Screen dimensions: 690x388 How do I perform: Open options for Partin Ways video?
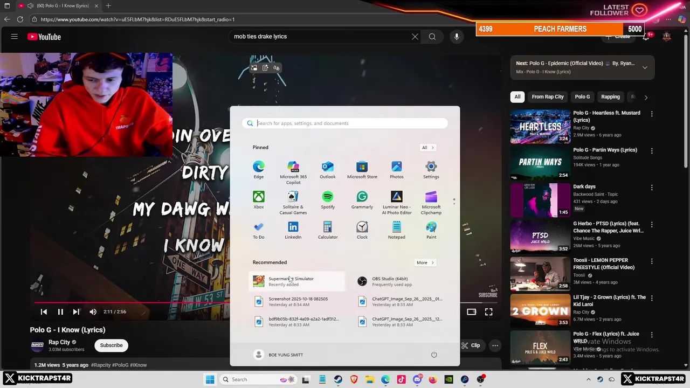coord(652,151)
